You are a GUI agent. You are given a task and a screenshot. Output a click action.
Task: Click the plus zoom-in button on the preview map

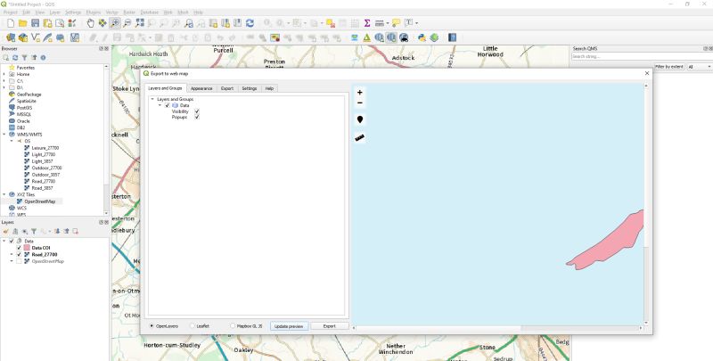(x=360, y=93)
